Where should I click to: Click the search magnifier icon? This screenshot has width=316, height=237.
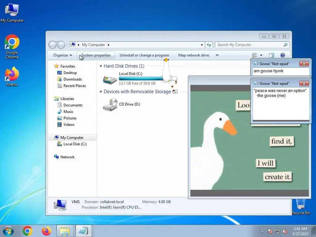pos(285,45)
